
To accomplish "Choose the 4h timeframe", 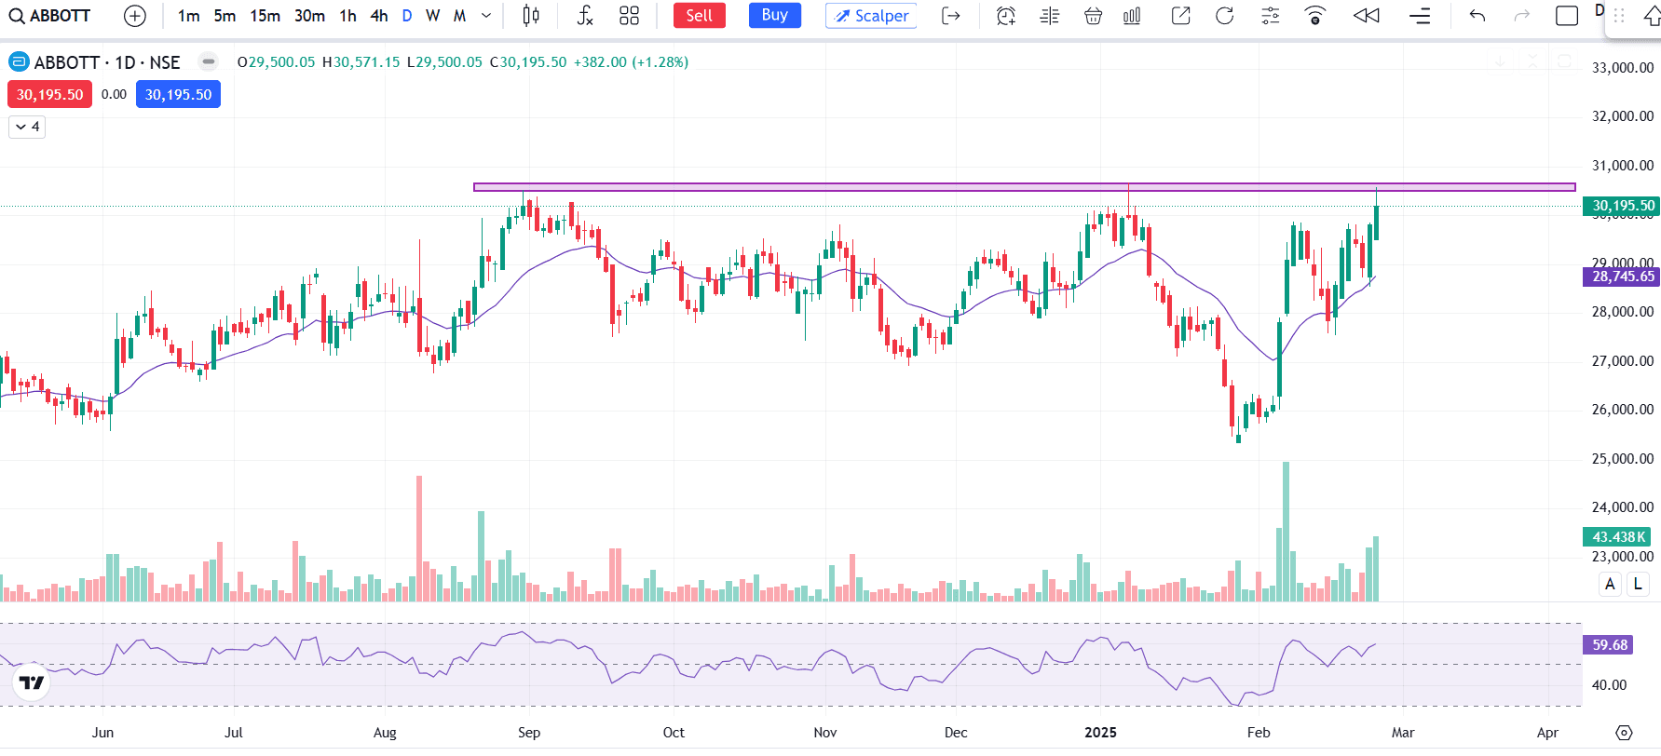I will point(378,16).
